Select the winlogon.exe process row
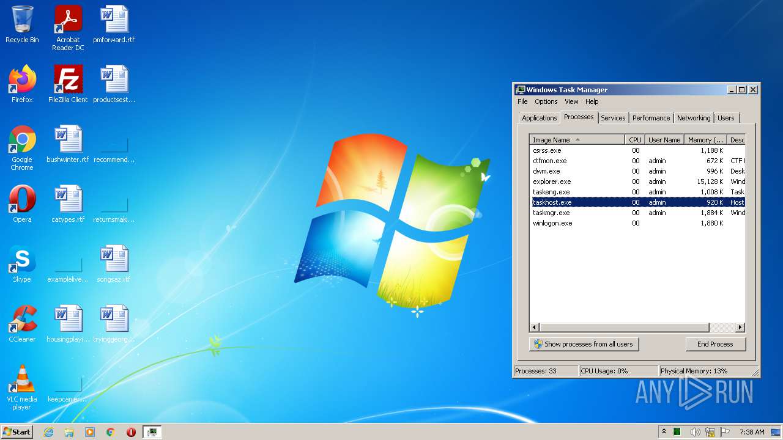 (x=637, y=223)
